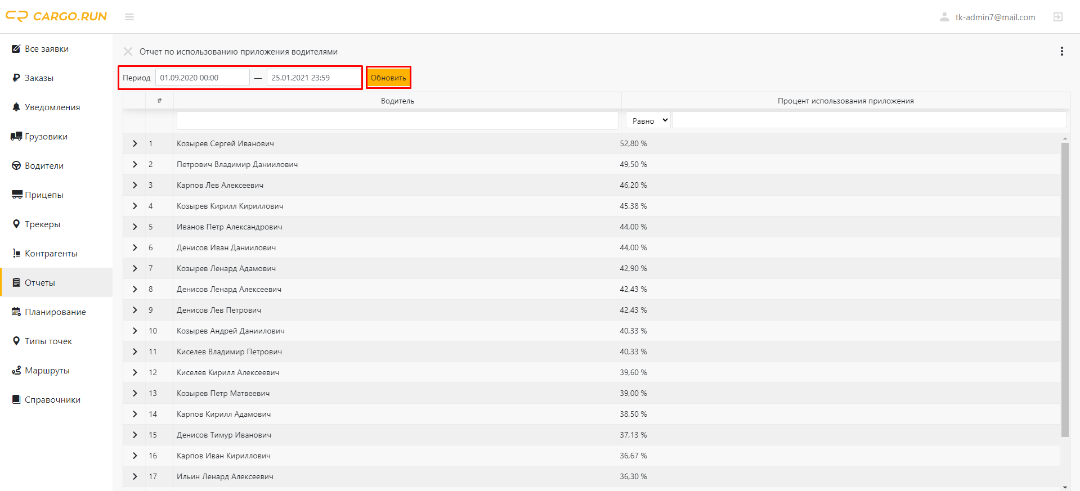Click the 45,38 % value

[633, 206]
